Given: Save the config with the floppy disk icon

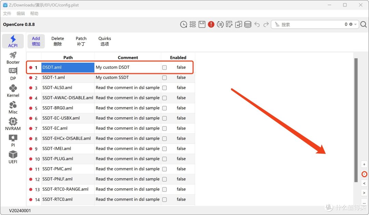Looking at the screenshot, I should tap(202, 25).
